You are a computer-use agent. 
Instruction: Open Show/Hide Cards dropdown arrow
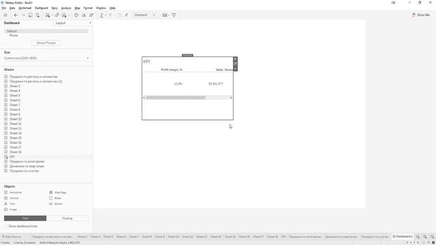tap(169, 15)
